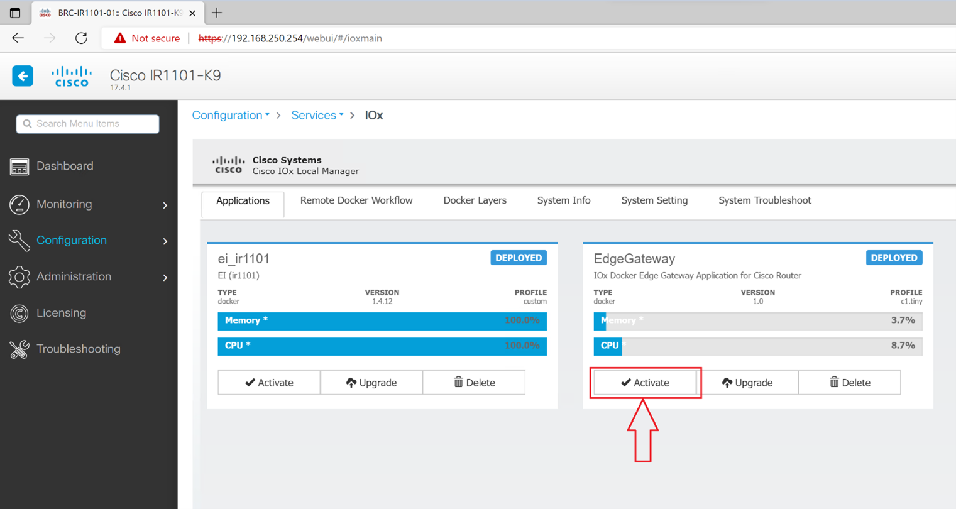Delete the ei_ir1101 application
The image size is (956, 509).
click(474, 383)
